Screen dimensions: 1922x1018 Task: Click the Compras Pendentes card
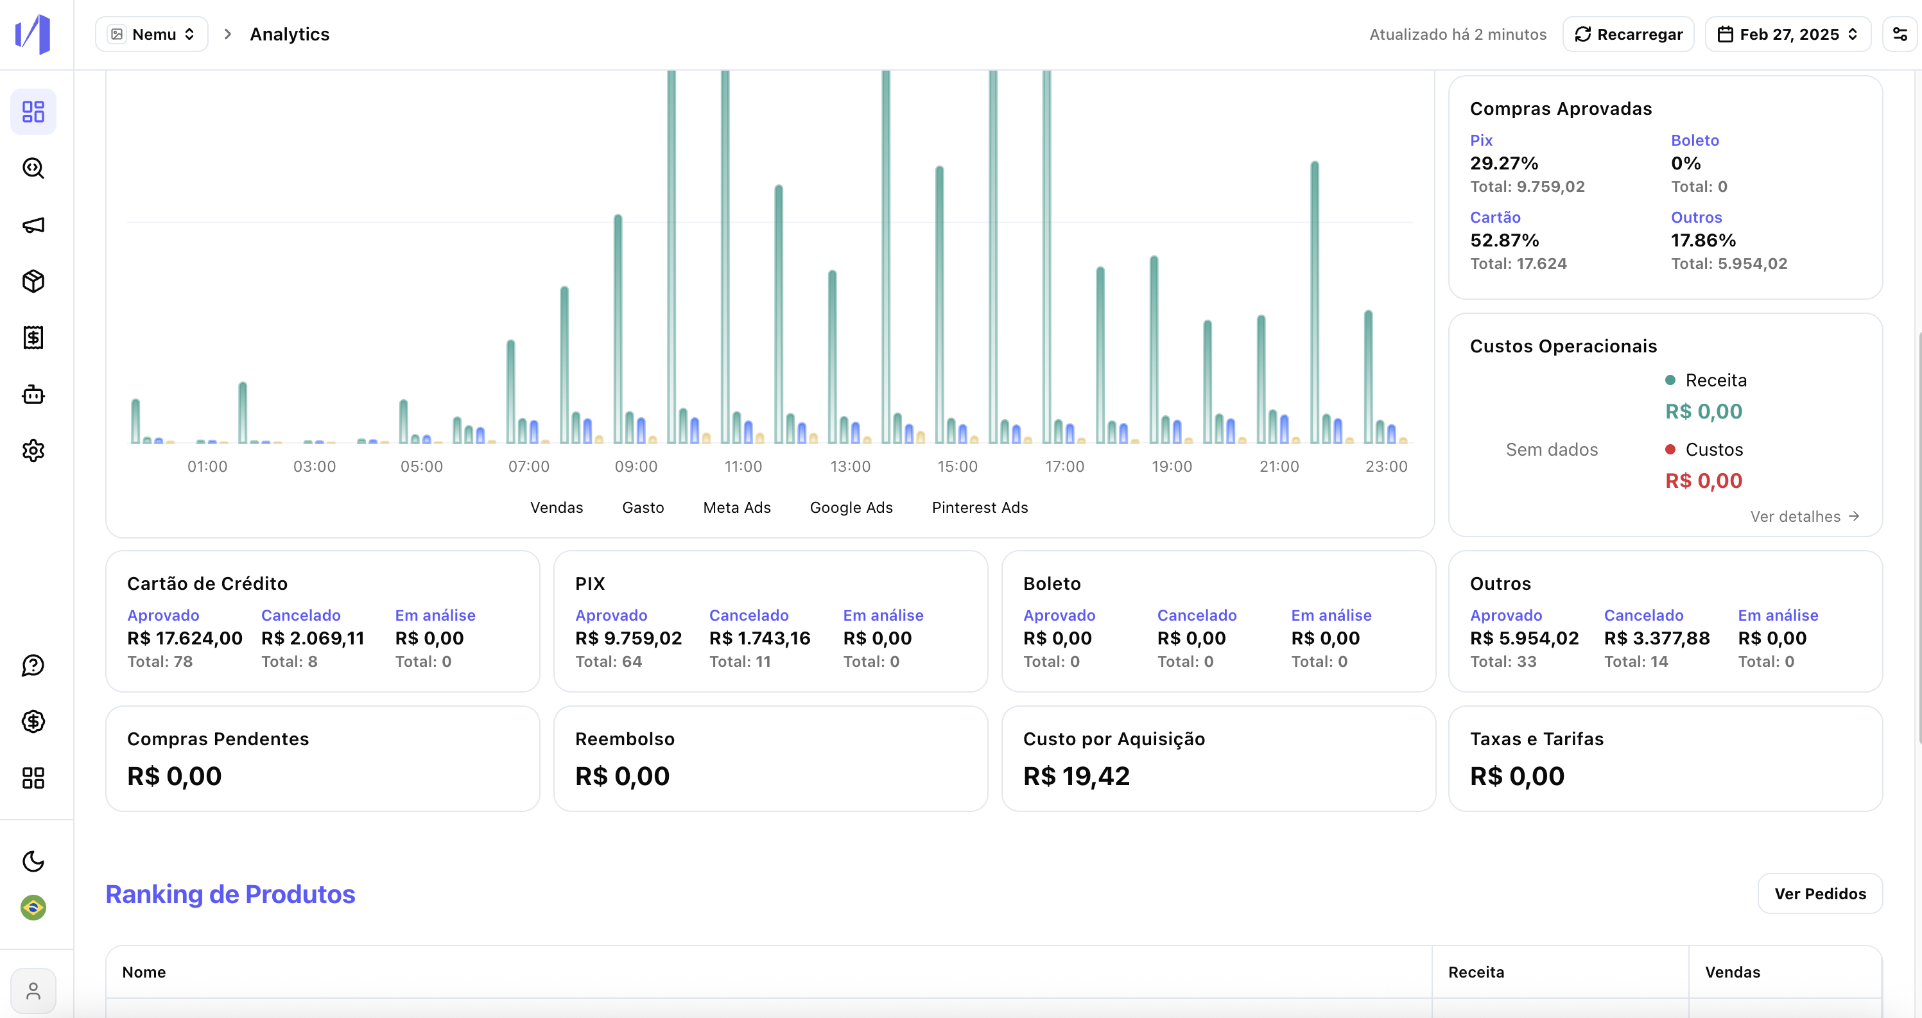click(322, 759)
